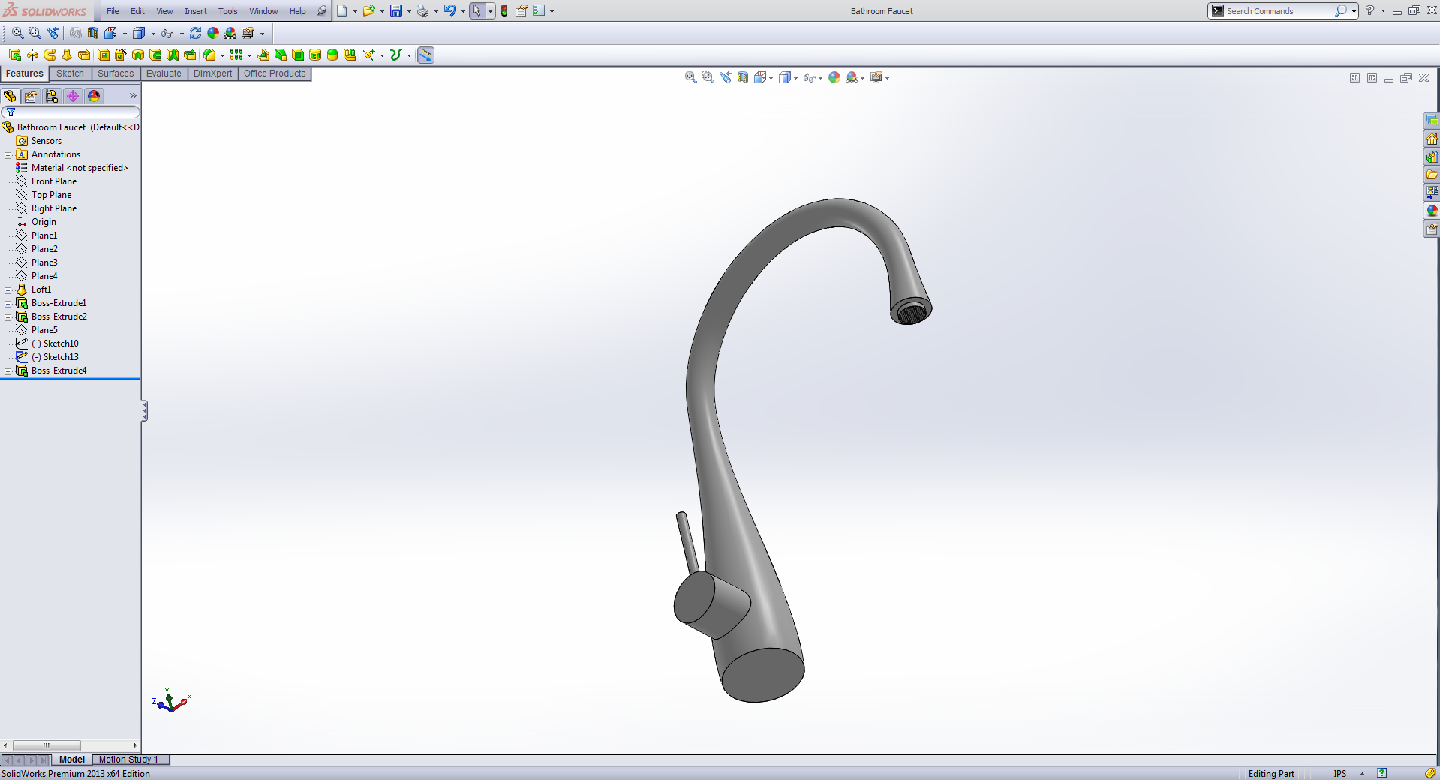Switch to the Evaluate tab
Viewport: 1440px width, 780px height.
[x=164, y=73]
